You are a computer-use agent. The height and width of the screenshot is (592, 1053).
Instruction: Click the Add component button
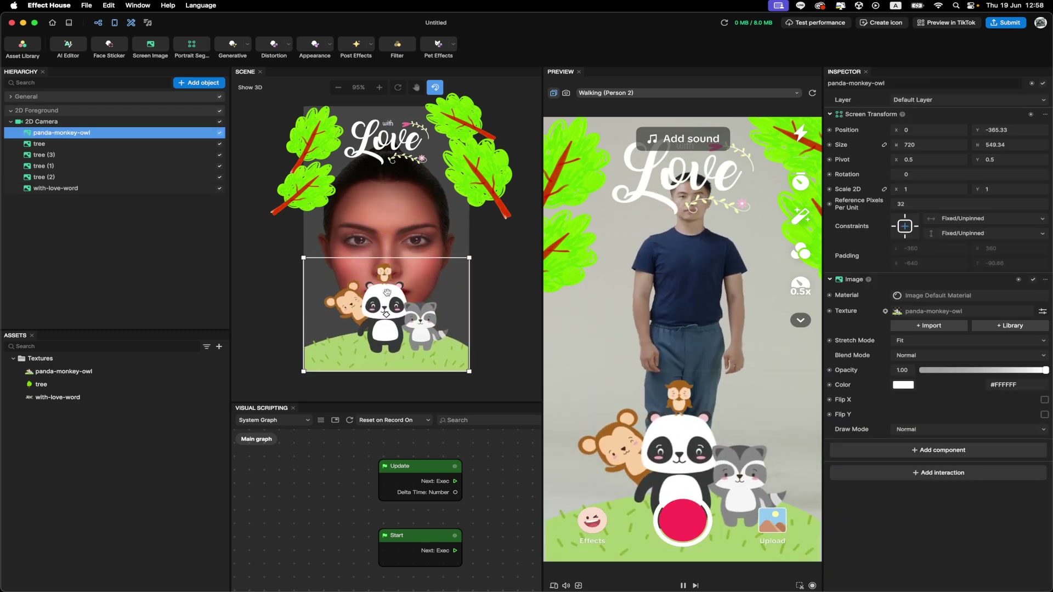click(938, 450)
